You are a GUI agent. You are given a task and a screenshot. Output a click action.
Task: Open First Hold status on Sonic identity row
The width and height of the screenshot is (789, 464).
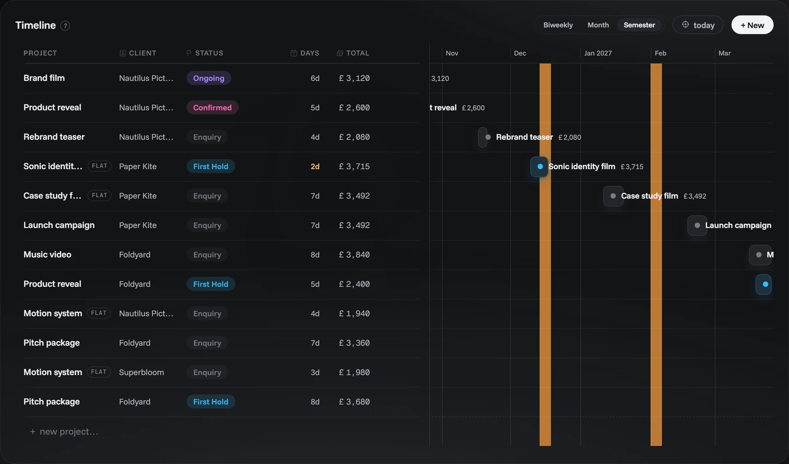(211, 166)
